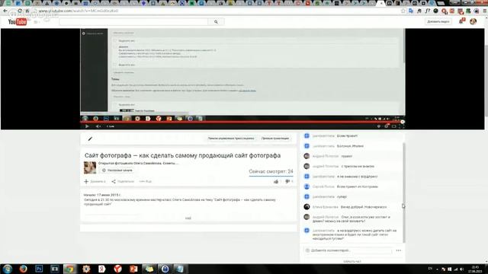
Task: Click the video title about Сайт фотографа
Action: (x=182, y=155)
